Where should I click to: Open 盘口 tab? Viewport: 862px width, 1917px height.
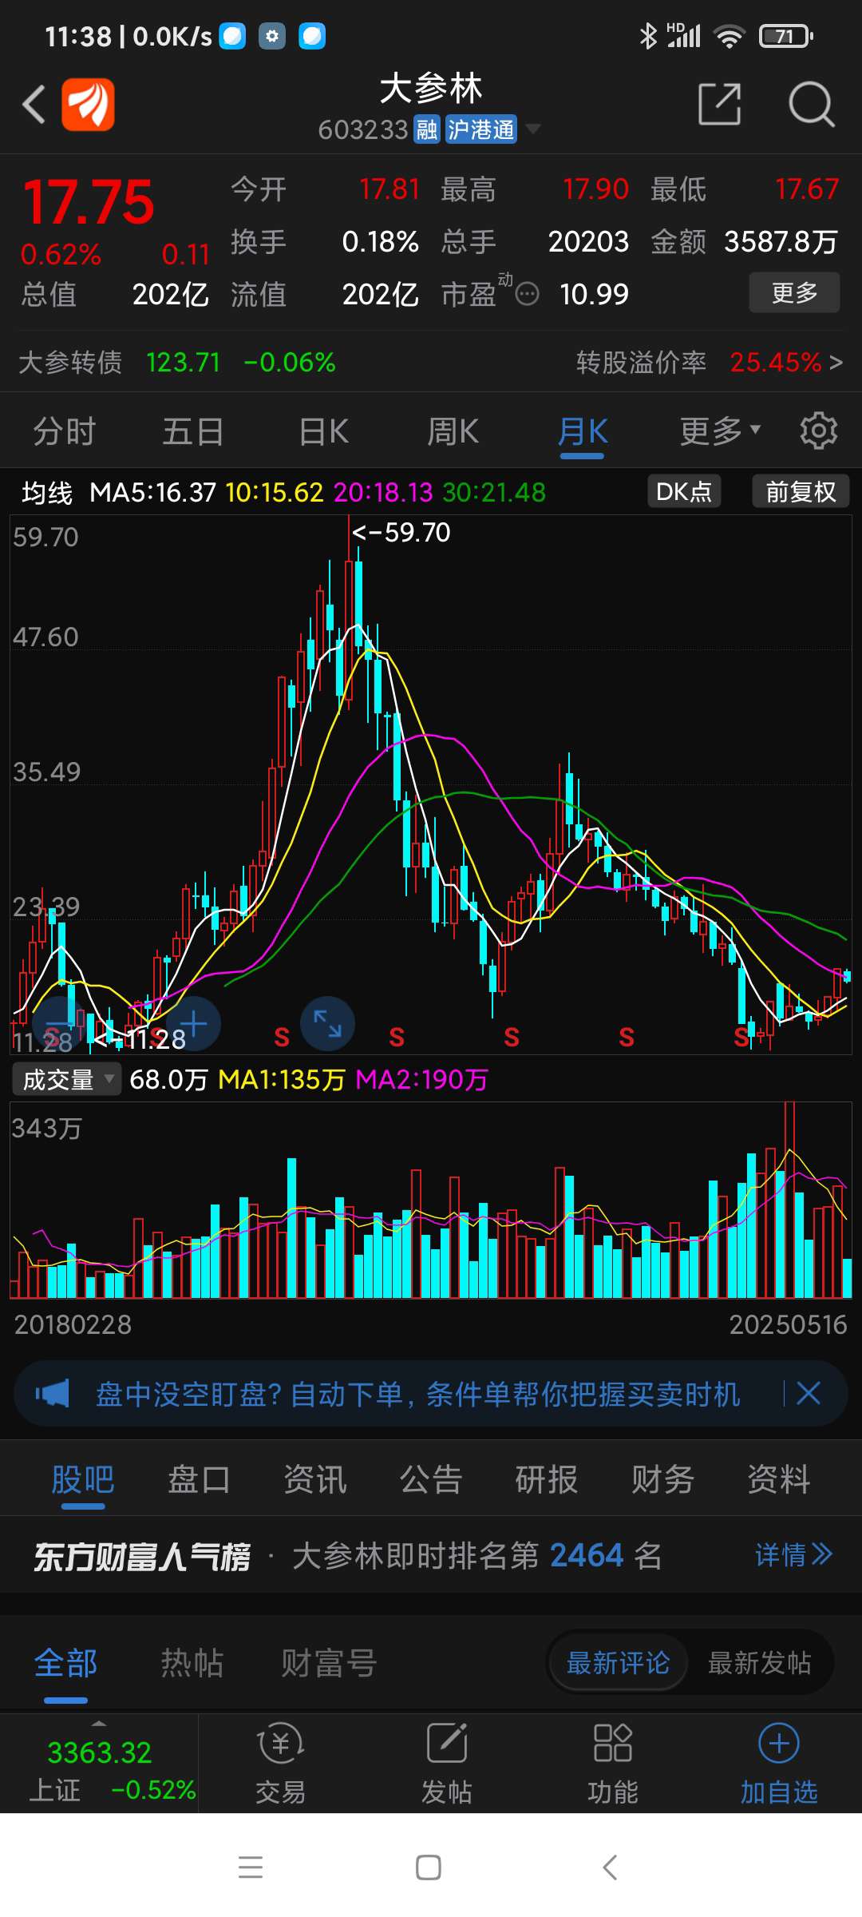tap(199, 1479)
